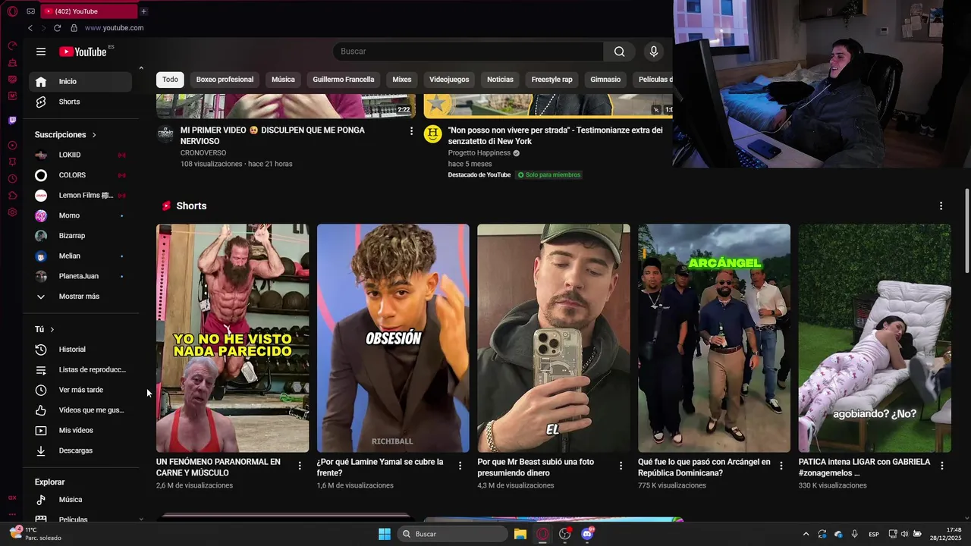Open History clock icon in Opera sidebar
Viewport: 971px width, 546px height.
[12, 179]
